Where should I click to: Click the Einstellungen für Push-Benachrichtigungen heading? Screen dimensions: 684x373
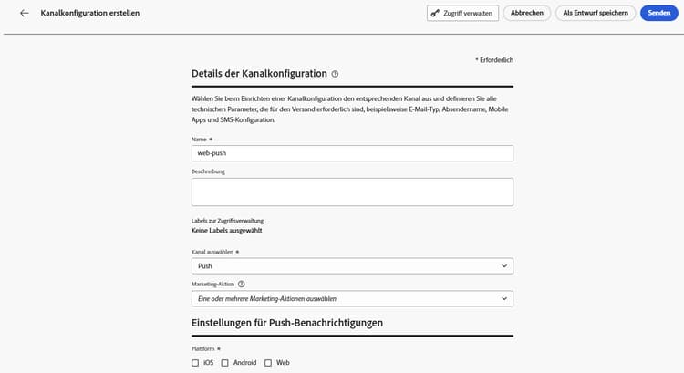coord(287,323)
